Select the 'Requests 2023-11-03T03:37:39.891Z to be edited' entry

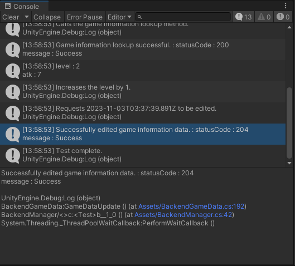[x=143, y=113]
